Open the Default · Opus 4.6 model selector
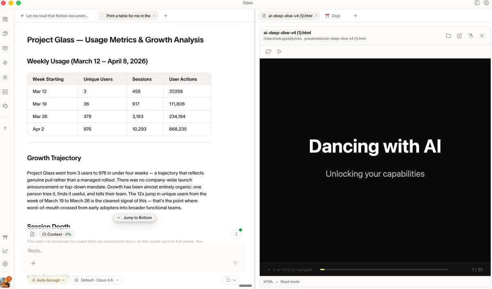This screenshot has width=492, height=289. 97,280
